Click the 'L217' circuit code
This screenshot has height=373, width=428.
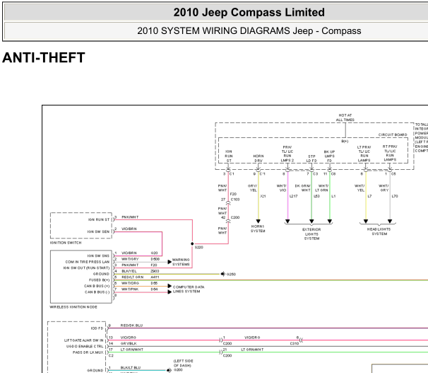[293, 196]
